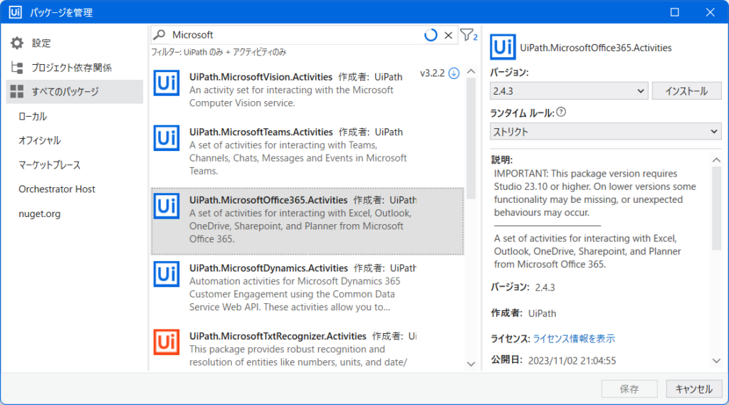Select the Orchestrator Host source
The width and height of the screenshot is (729, 405).
coord(57,189)
